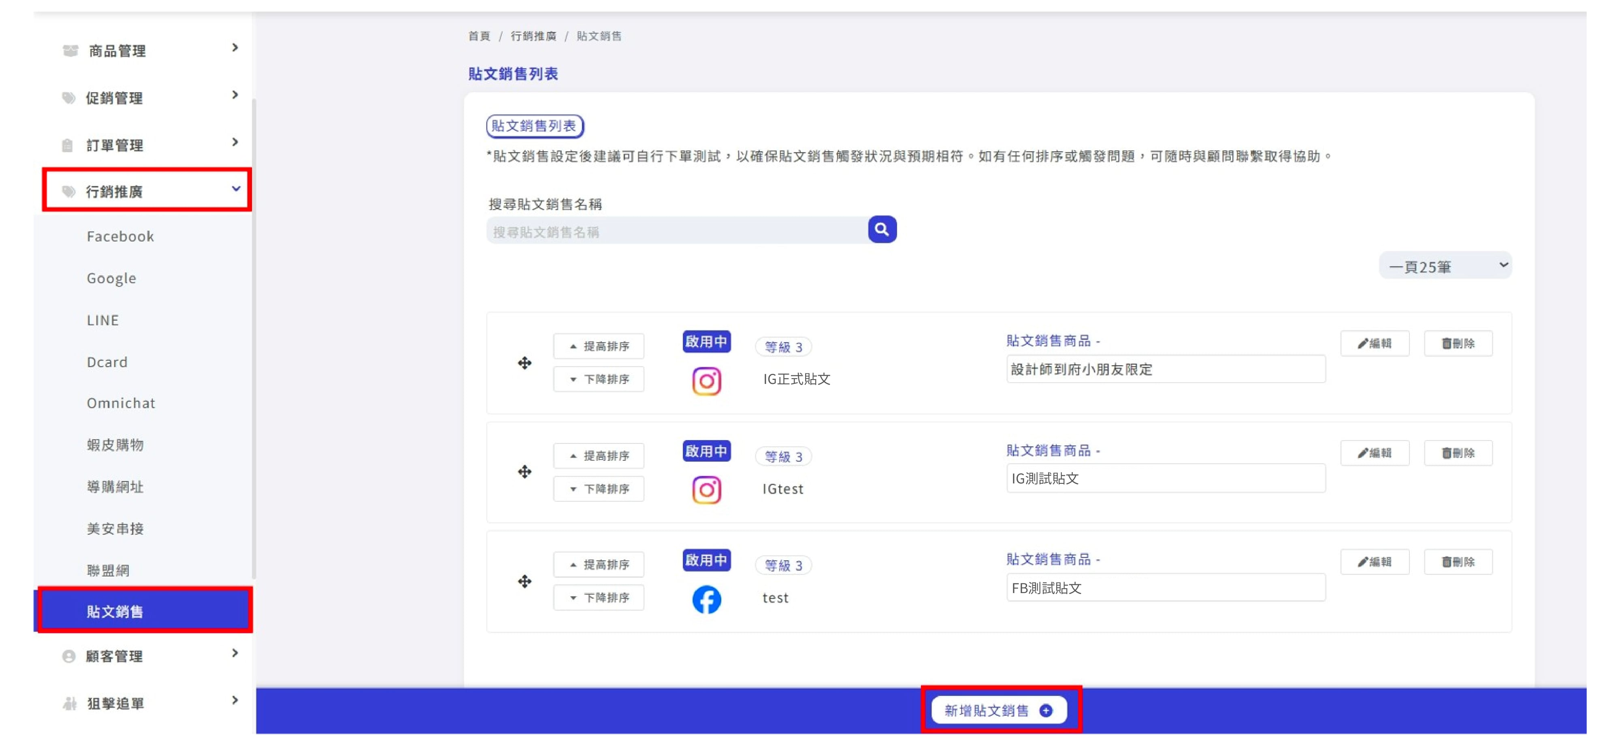Open Facebook submenu item
The image size is (1620, 746).
pyautogui.click(x=120, y=236)
